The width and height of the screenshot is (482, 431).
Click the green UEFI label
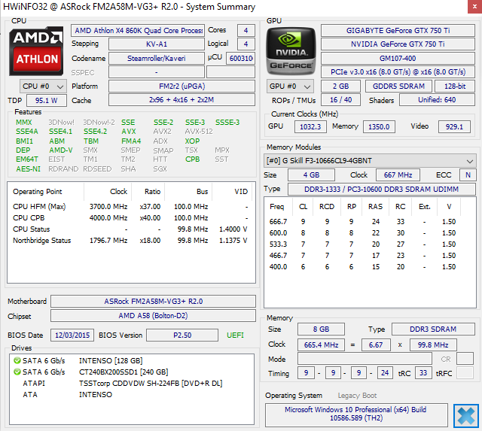(235, 335)
